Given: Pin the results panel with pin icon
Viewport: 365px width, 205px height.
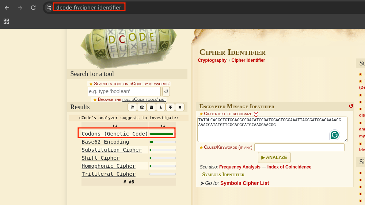Looking at the screenshot, I should [170, 107].
